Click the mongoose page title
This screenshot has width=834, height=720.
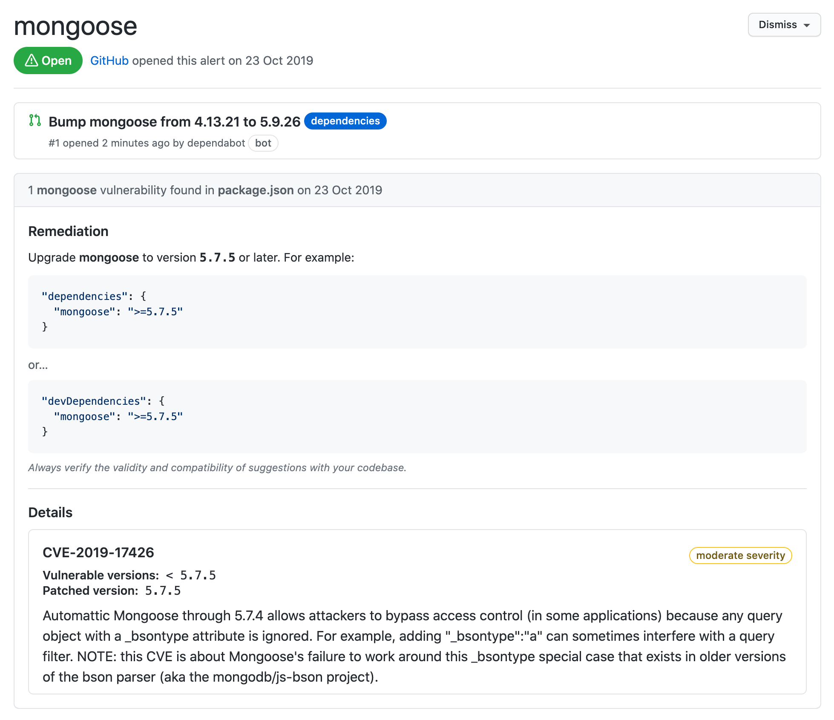coord(75,26)
